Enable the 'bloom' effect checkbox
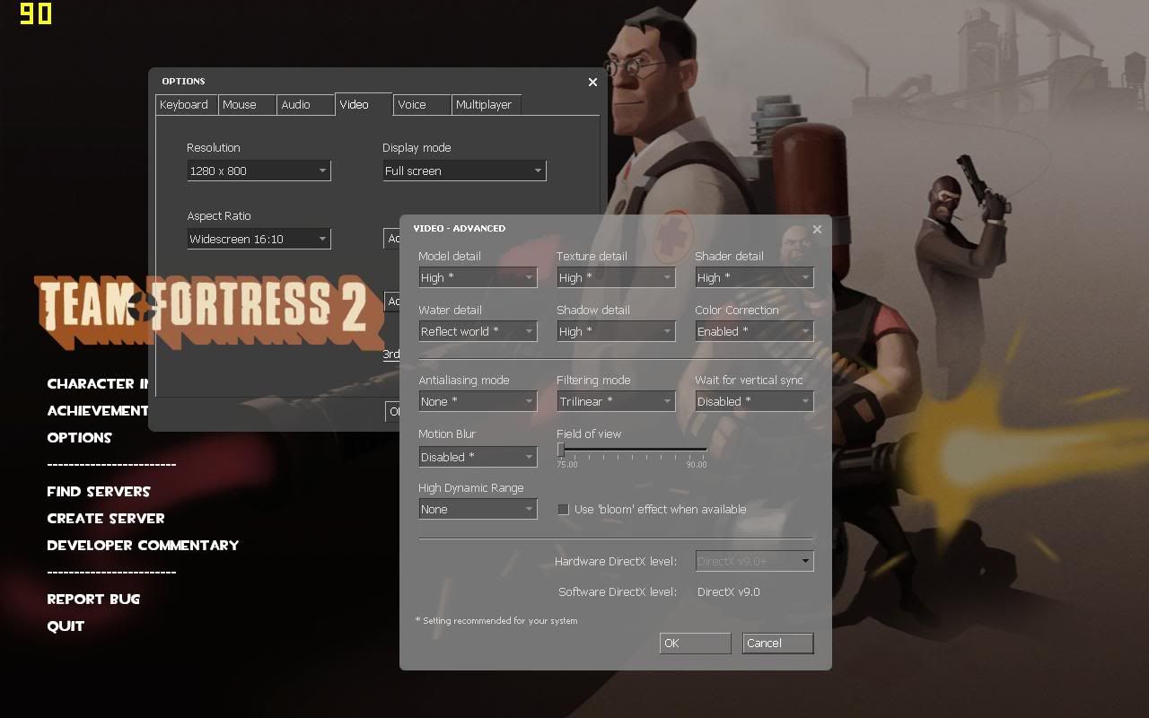The width and height of the screenshot is (1149, 718). point(563,509)
